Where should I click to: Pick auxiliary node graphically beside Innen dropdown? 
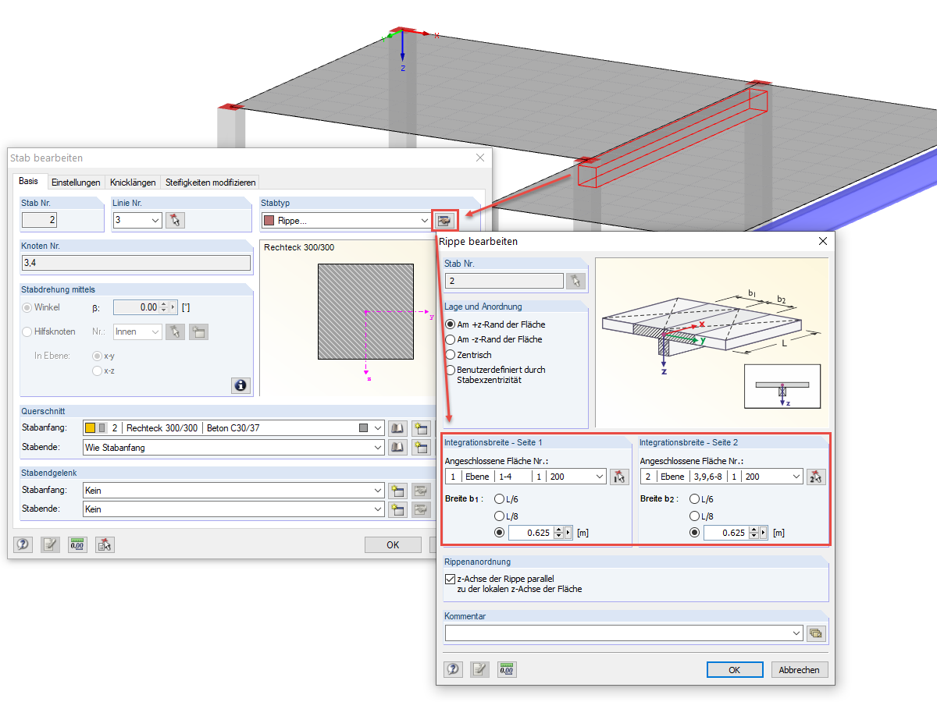coord(175,331)
